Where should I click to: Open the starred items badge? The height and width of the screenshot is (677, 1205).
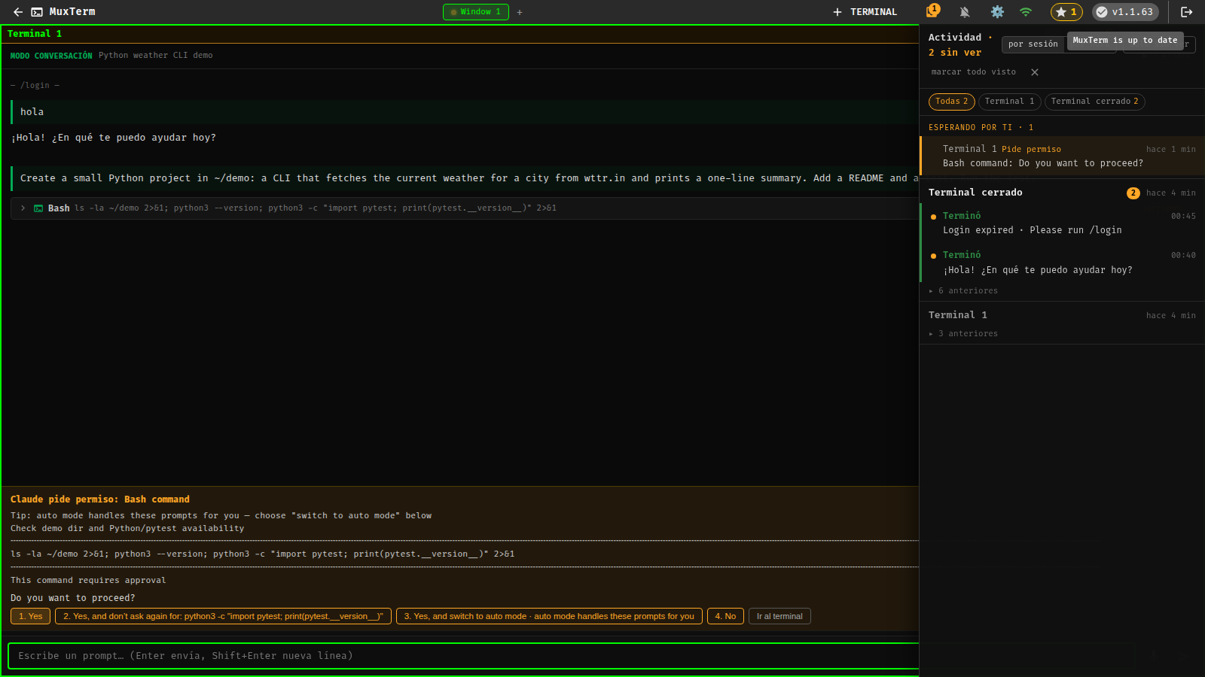1066,12
